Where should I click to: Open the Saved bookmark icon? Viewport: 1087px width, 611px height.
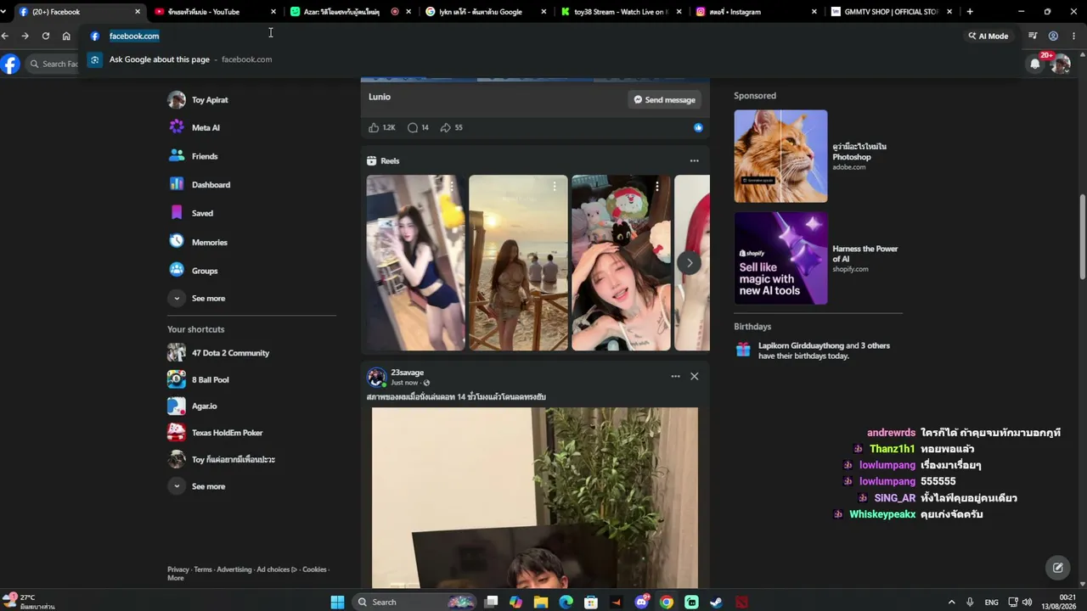pos(177,213)
